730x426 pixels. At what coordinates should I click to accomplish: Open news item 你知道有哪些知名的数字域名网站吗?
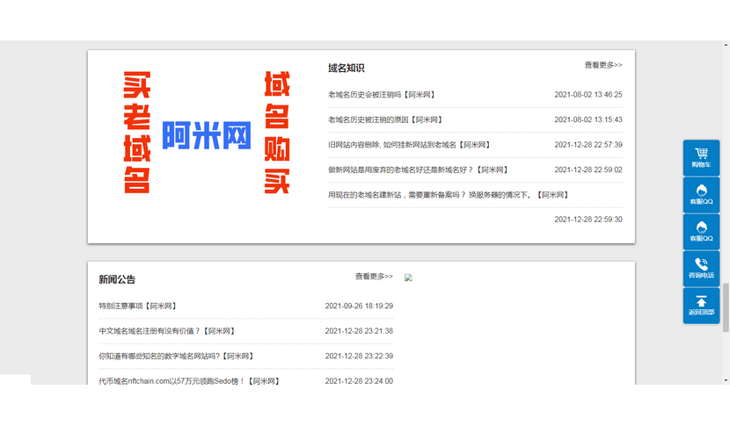177,357
